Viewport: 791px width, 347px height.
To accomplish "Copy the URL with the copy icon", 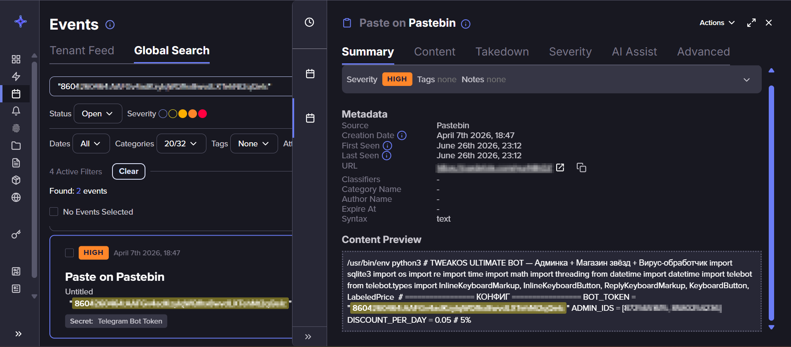I will tap(581, 167).
